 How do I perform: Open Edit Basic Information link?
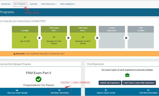(60, 93)
